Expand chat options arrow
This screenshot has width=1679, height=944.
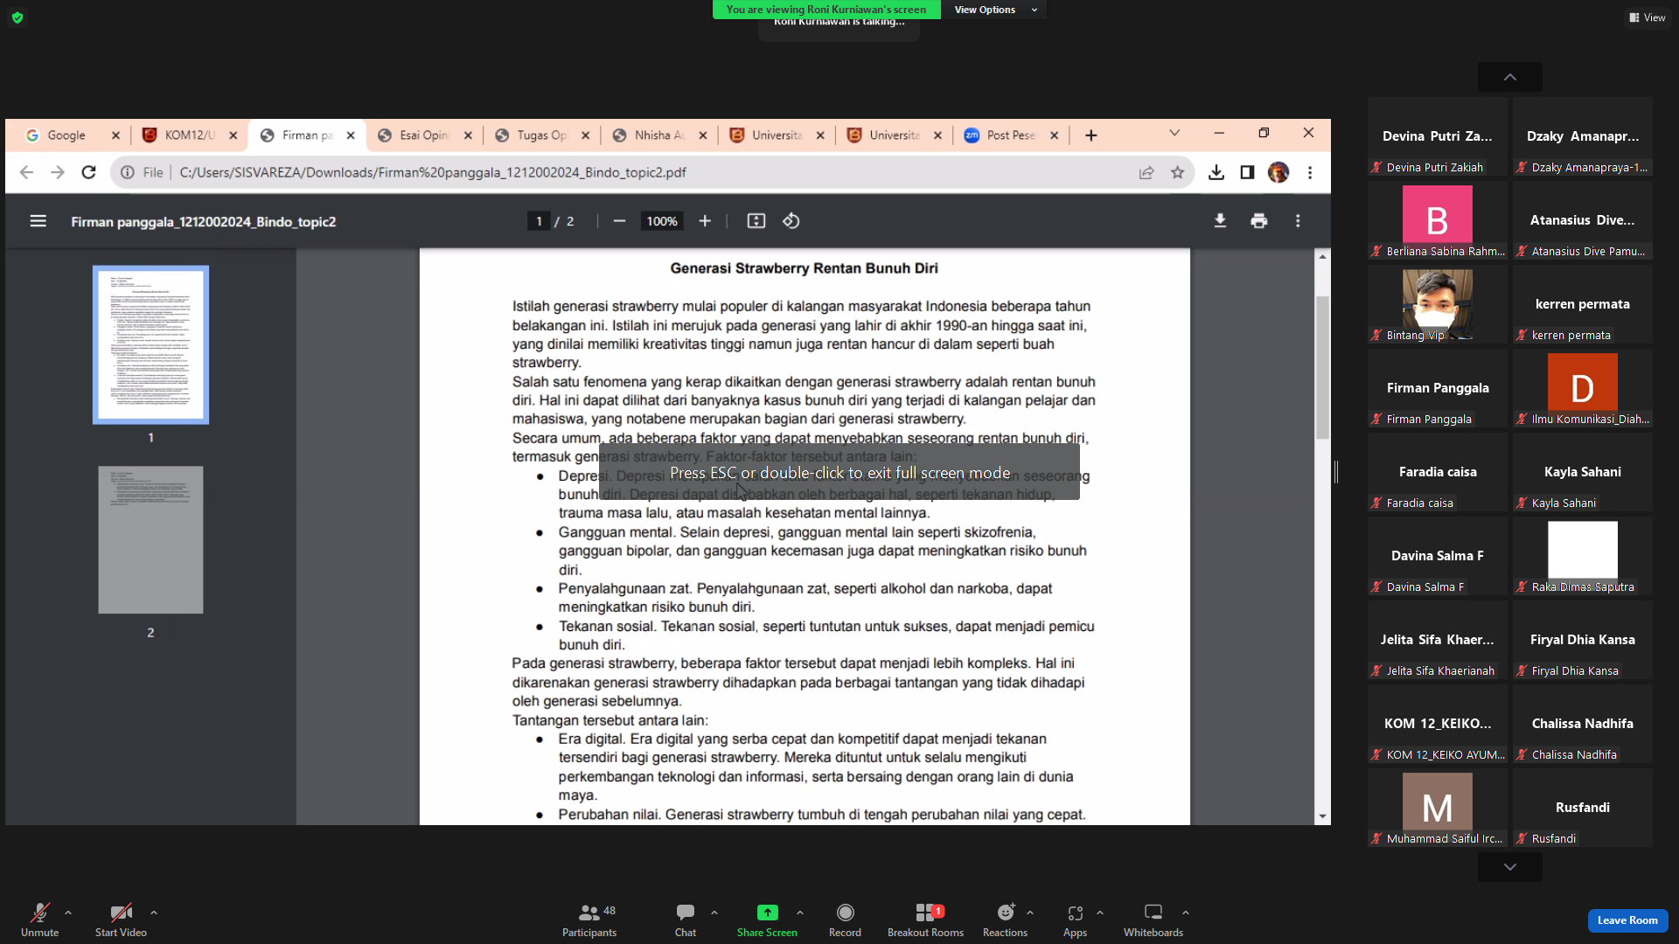point(714,913)
